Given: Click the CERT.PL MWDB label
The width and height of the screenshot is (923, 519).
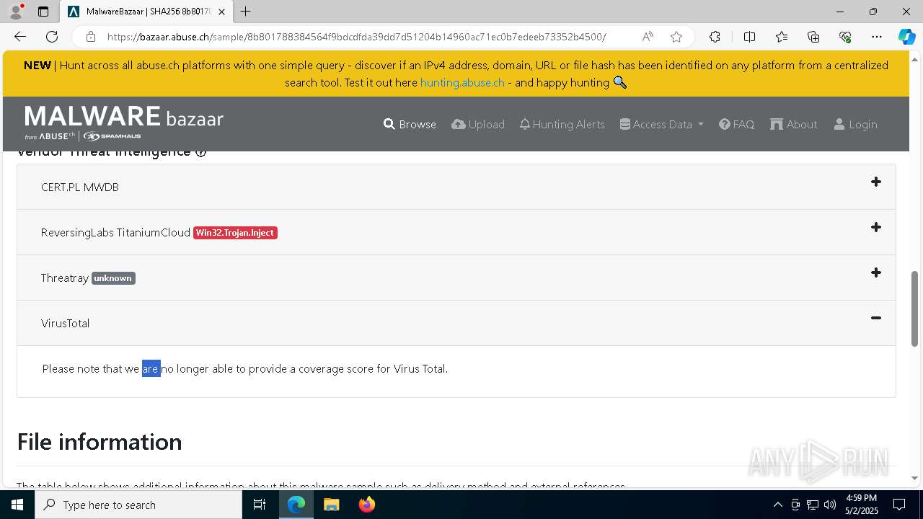Looking at the screenshot, I should pos(80,187).
